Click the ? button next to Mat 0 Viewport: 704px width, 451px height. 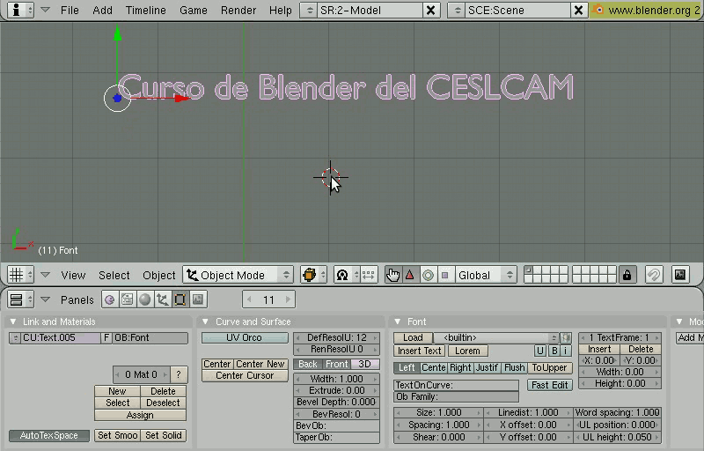(x=179, y=374)
